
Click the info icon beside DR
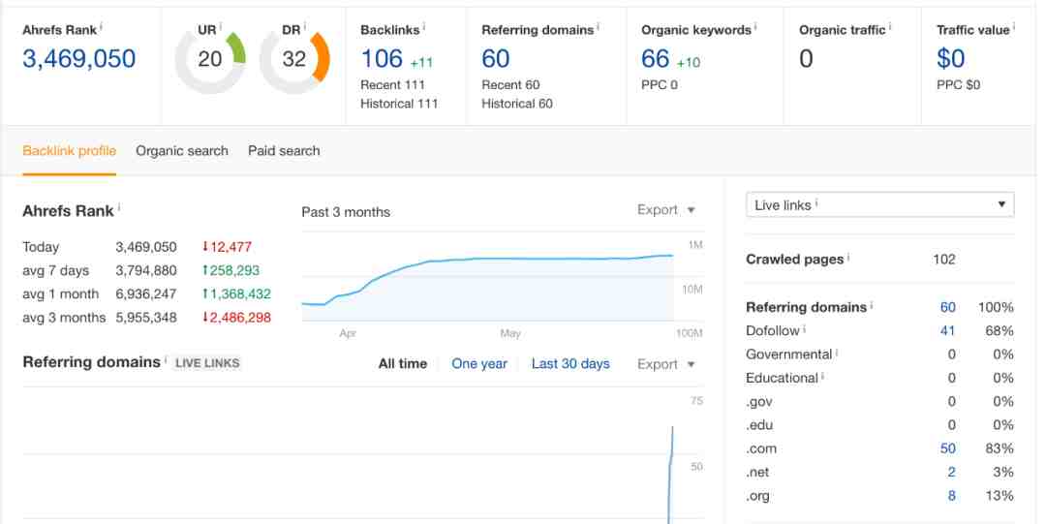coord(305,27)
